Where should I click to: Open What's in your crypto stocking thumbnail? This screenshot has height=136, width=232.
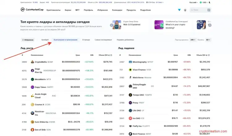(x=159, y=25)
